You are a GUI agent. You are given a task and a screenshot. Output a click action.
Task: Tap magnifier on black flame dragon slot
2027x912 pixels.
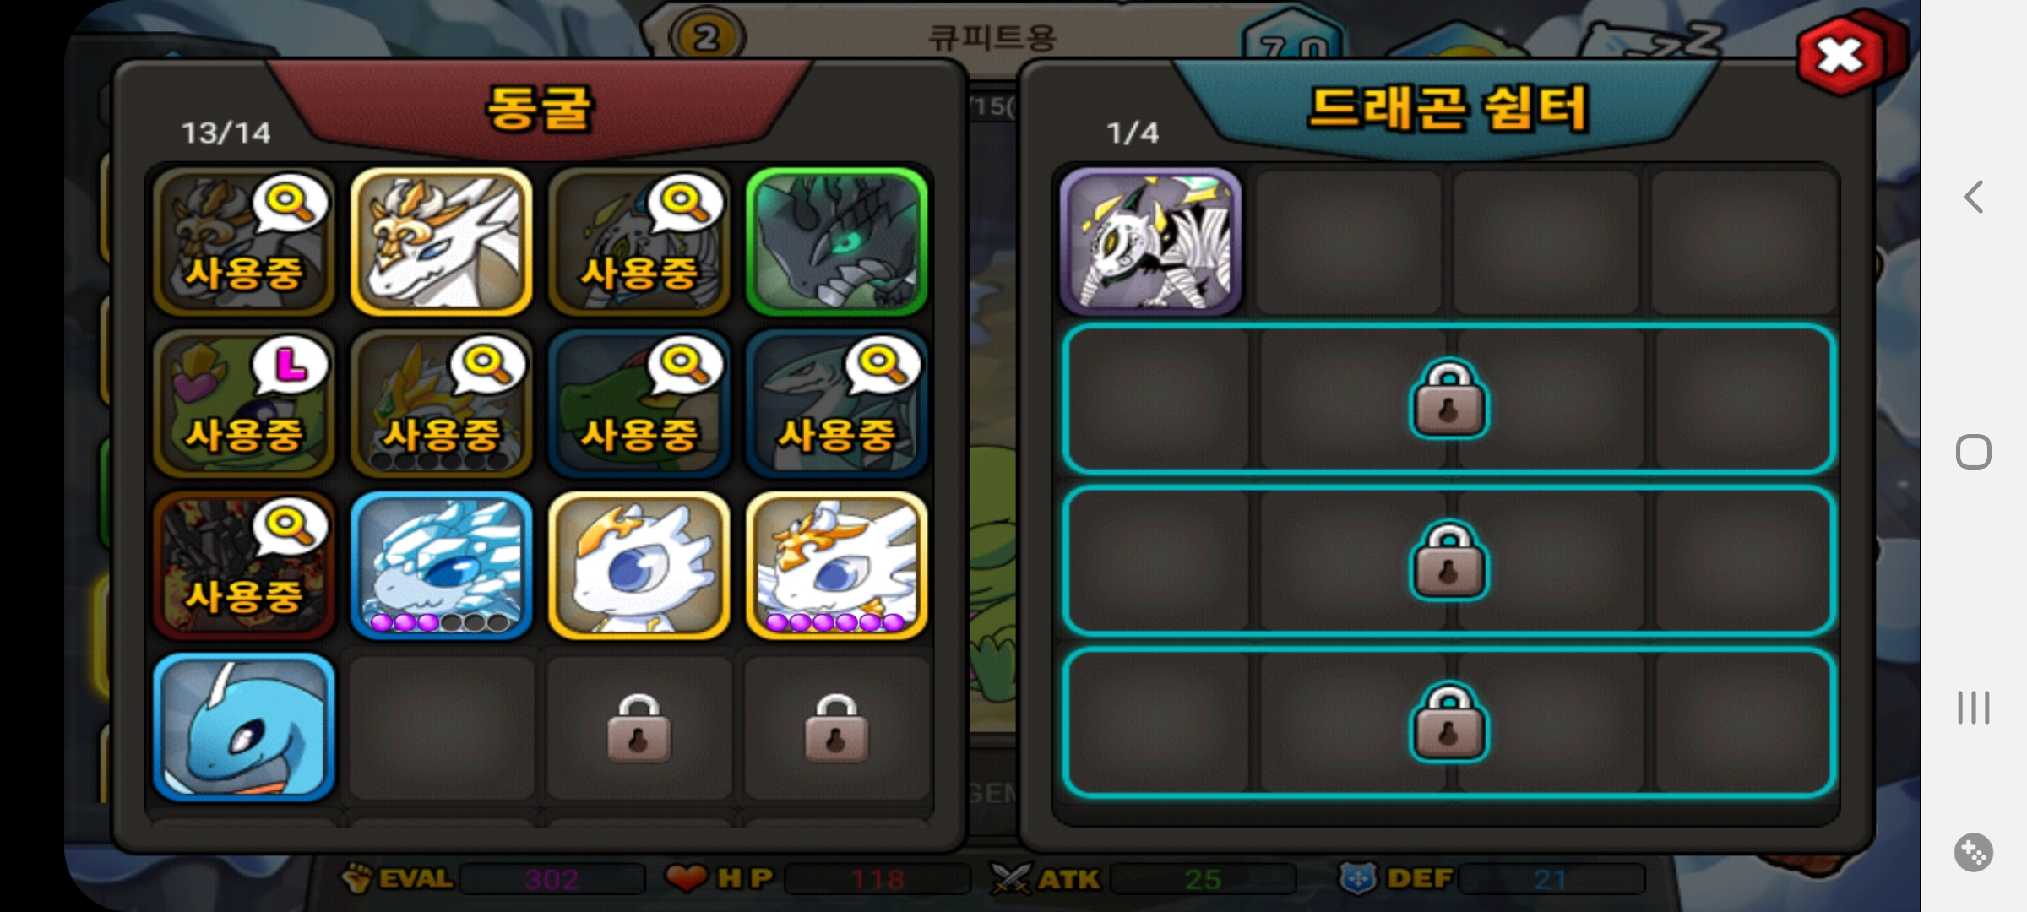point(289,527)
